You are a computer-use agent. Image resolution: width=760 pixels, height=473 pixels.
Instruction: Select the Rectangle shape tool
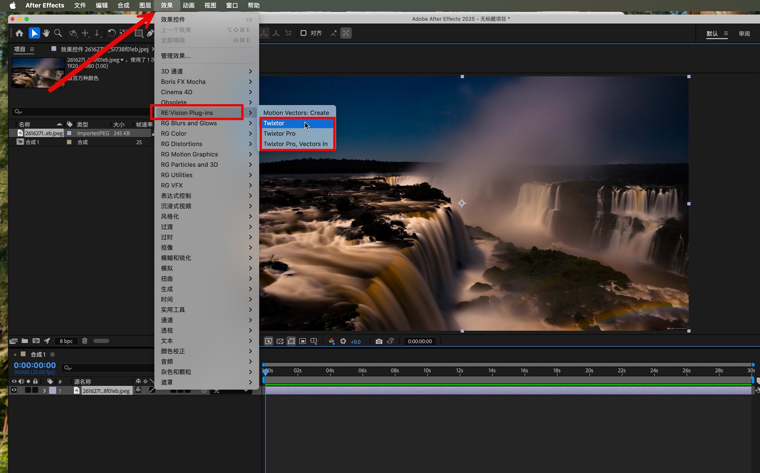(139, 33)
